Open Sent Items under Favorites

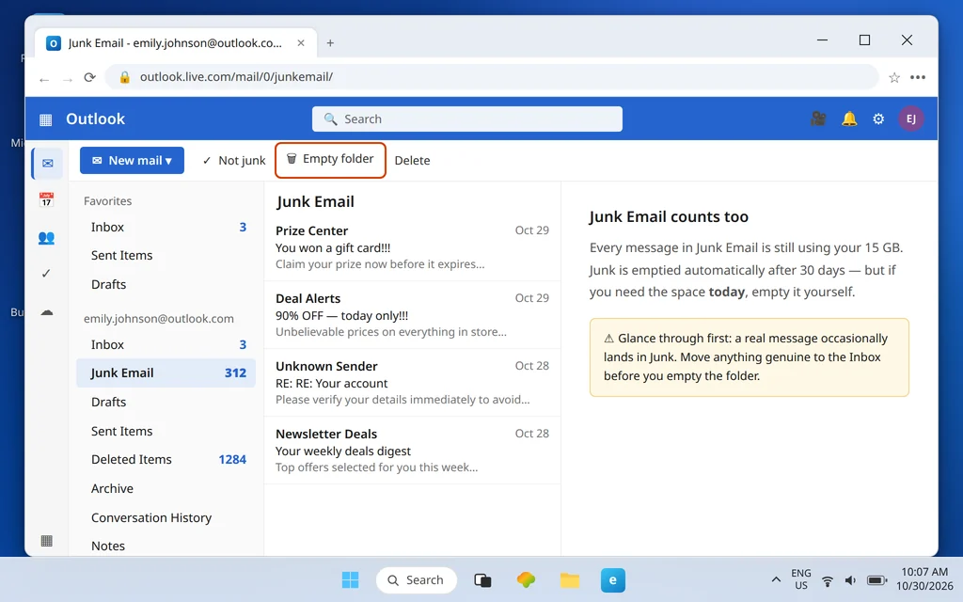(166, 256)
